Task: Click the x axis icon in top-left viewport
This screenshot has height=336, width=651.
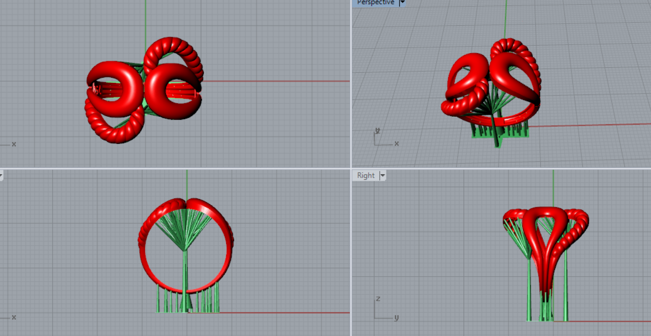Action: (10, 144)
